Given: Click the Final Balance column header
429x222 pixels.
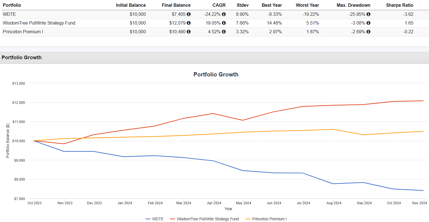Looking at the screenshot, I should click(x=176, y=5).
